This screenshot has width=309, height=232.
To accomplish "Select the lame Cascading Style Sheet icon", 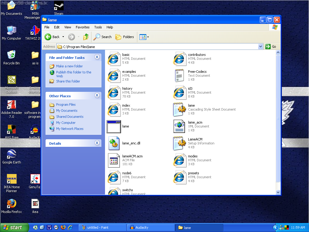I will (x=179, y=110).
